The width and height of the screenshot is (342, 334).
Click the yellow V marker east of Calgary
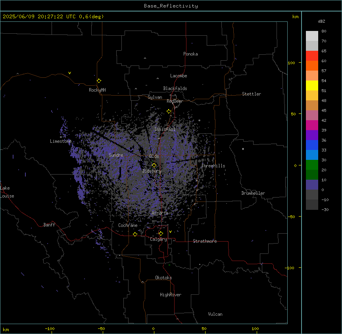tap(170, 232)
